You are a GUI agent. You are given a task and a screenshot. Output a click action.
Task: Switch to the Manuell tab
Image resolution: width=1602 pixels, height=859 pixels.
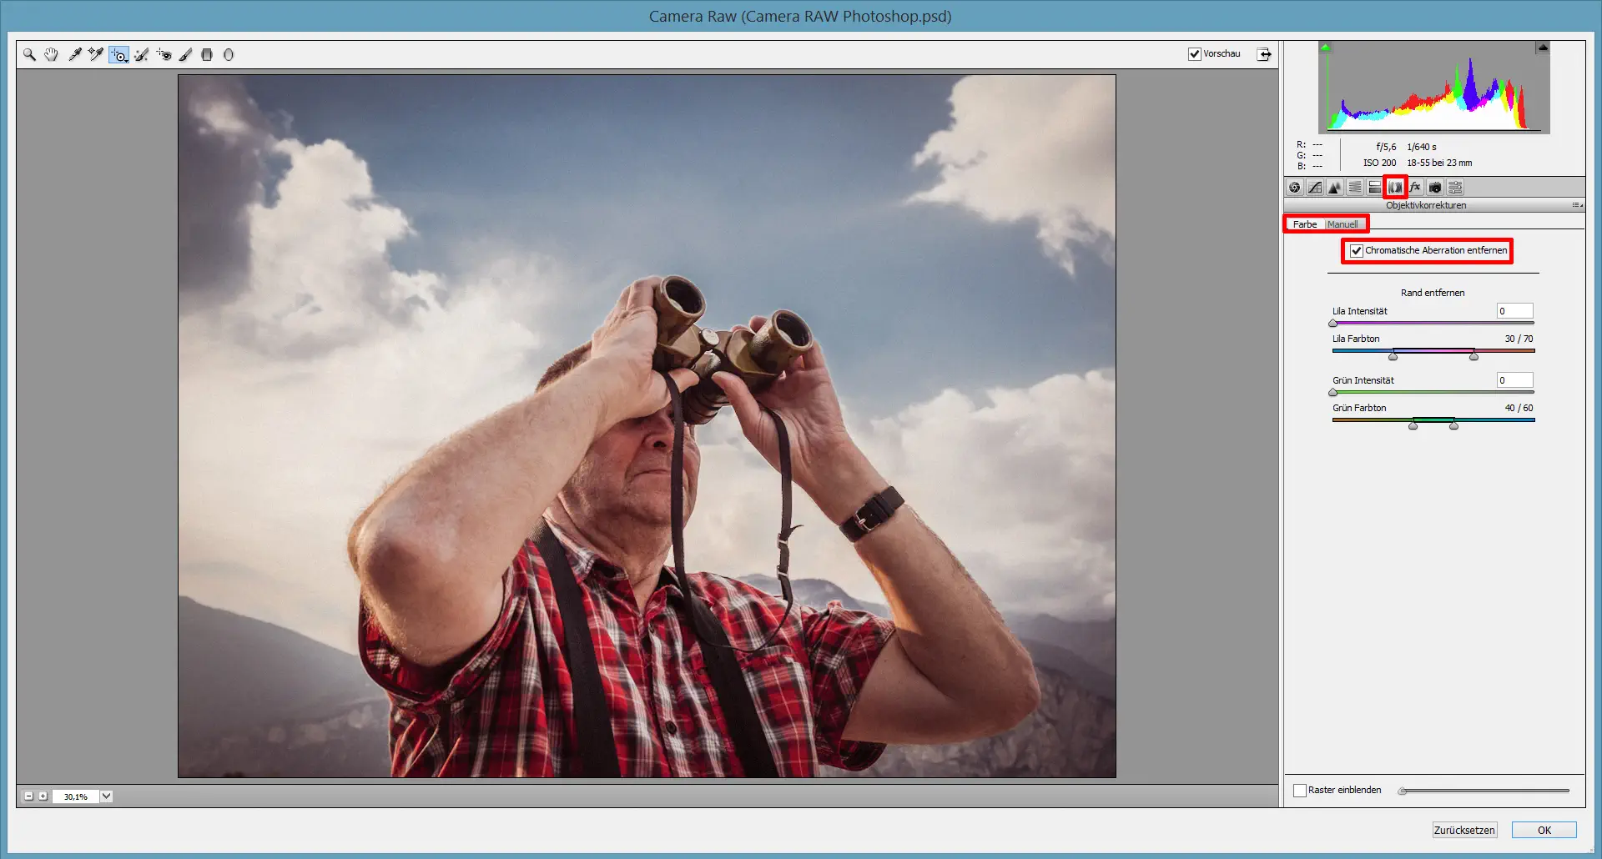[x=1343, y=224]
